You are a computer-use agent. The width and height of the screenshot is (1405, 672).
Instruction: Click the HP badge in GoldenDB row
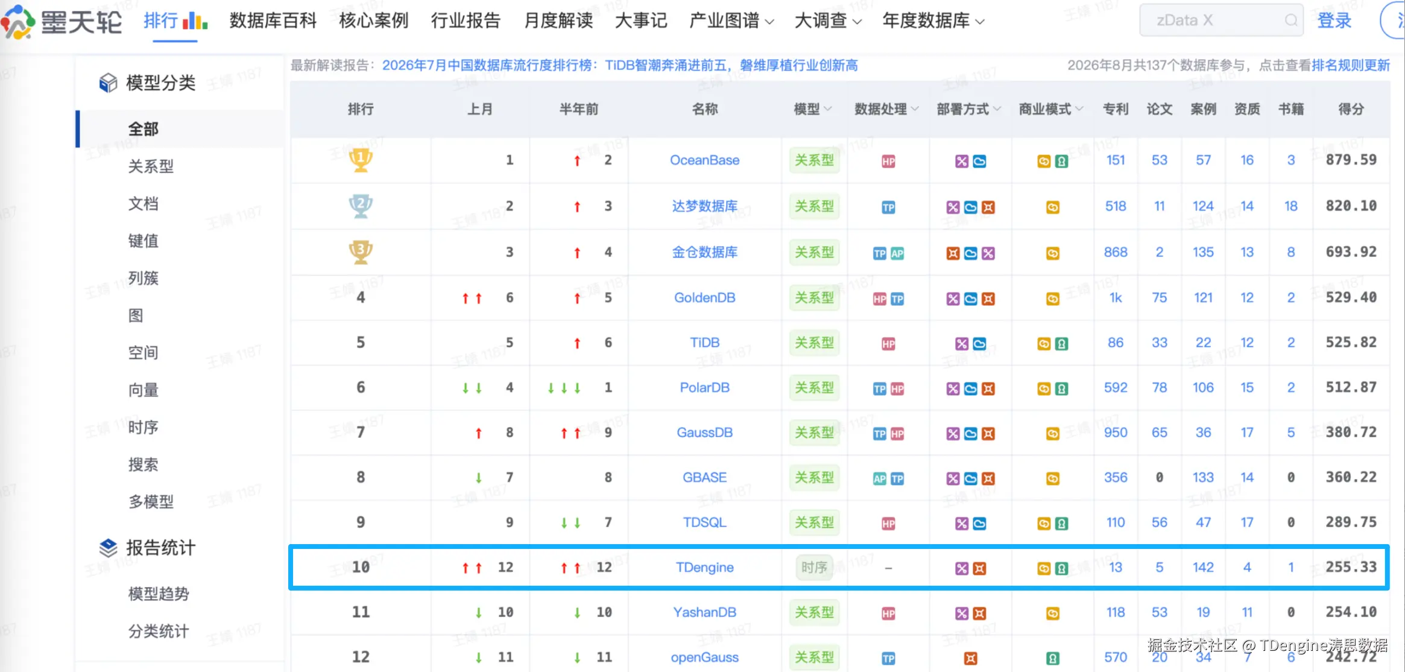click(x=880, y=299)
